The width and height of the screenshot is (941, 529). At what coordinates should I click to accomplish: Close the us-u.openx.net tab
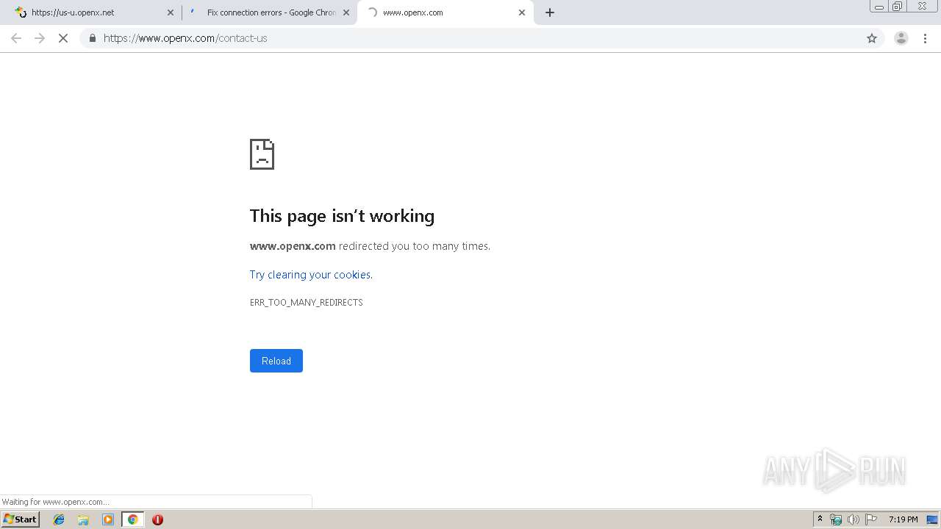coord(171,12)
